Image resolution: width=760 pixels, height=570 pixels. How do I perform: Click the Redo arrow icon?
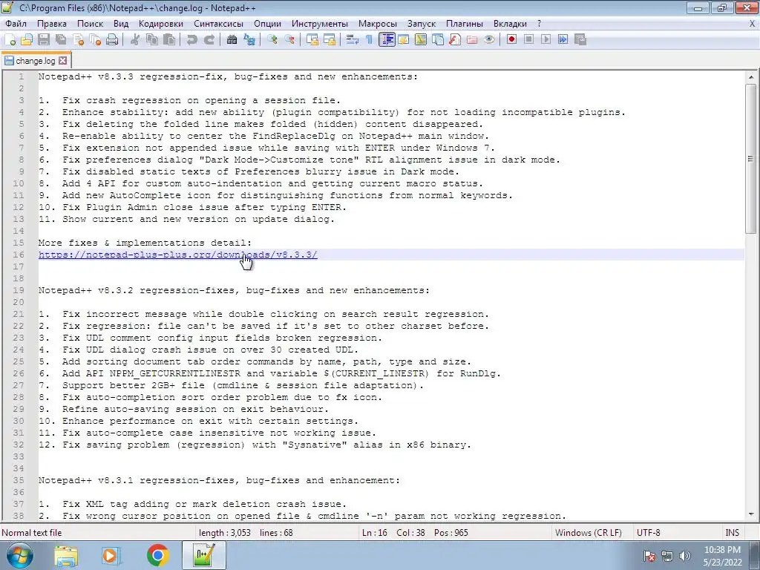(209, 40)
